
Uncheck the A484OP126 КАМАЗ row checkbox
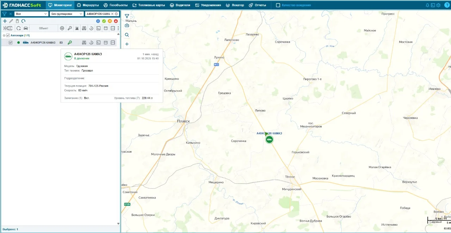11,43
